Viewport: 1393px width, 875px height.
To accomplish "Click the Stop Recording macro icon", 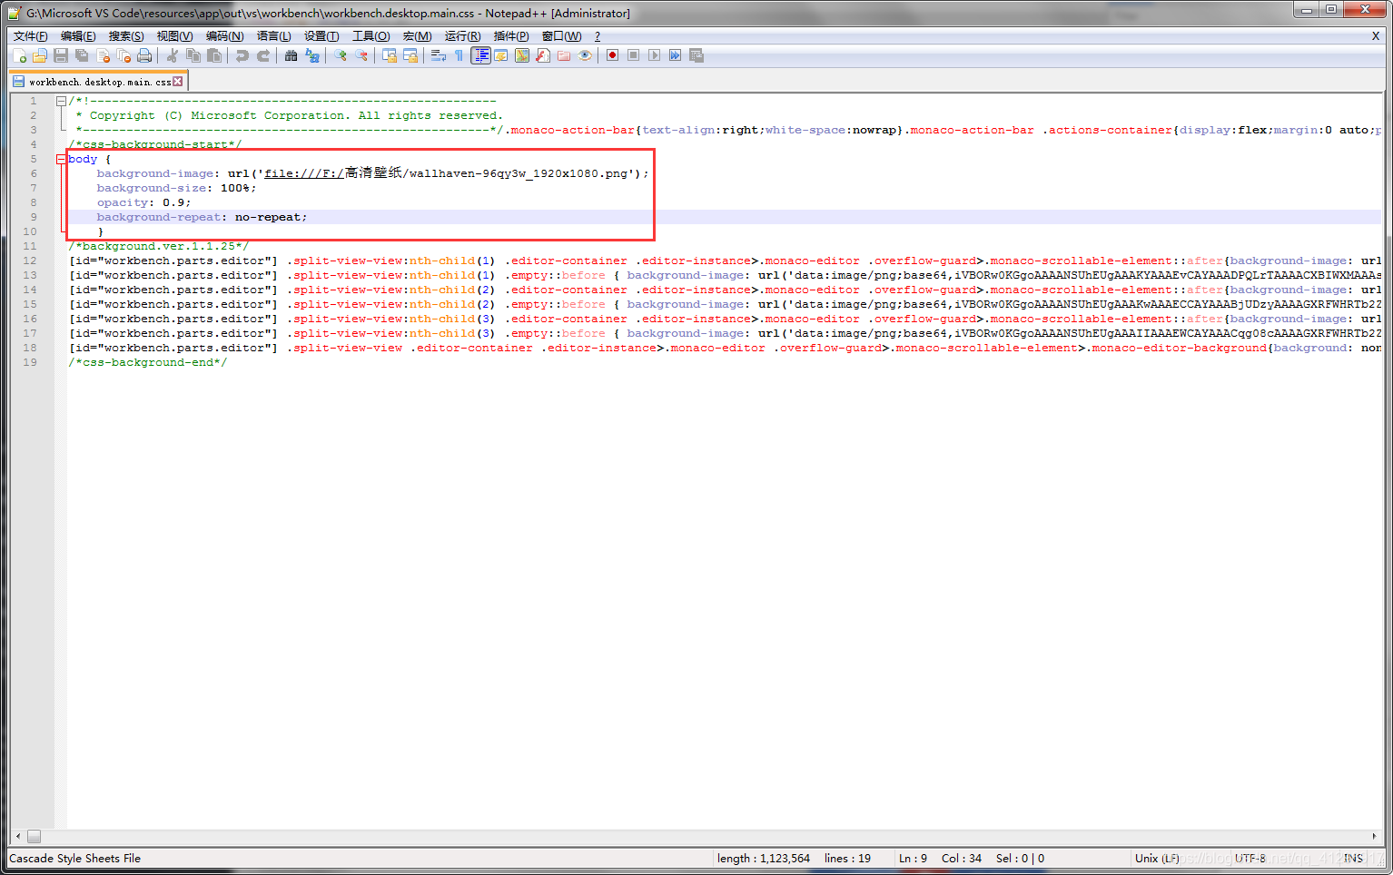I will click(633, 55).
